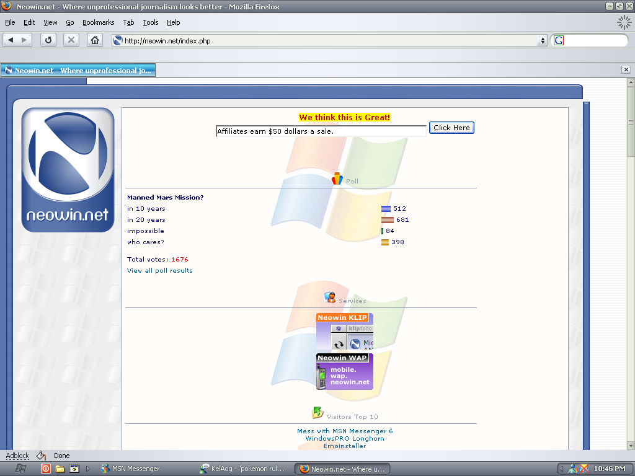This screenshot has width=635, height=476.
Task: Select the Neowin.net browser tab
Action: (78, 71)
